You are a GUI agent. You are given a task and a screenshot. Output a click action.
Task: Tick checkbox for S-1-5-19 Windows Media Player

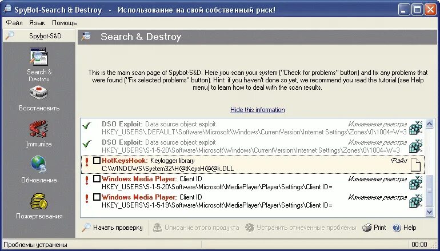pos(97,197)
